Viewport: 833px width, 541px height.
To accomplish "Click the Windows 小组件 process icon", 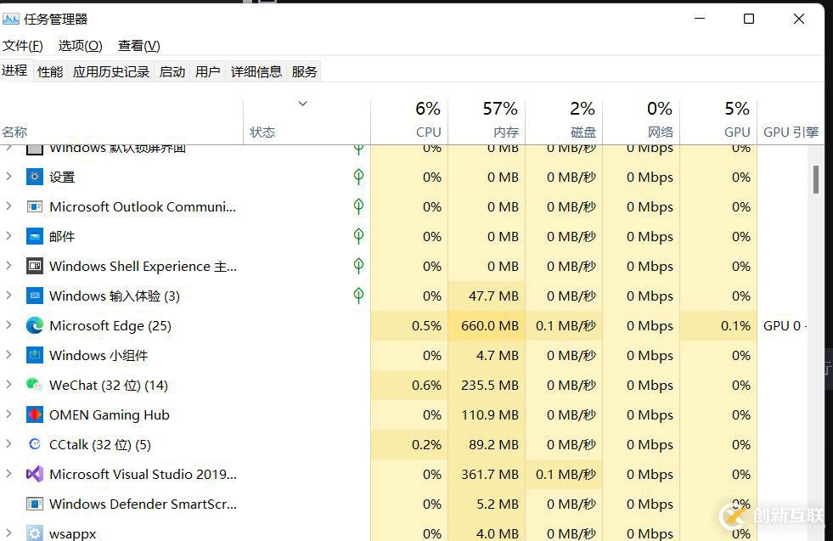I will point(35,355).
